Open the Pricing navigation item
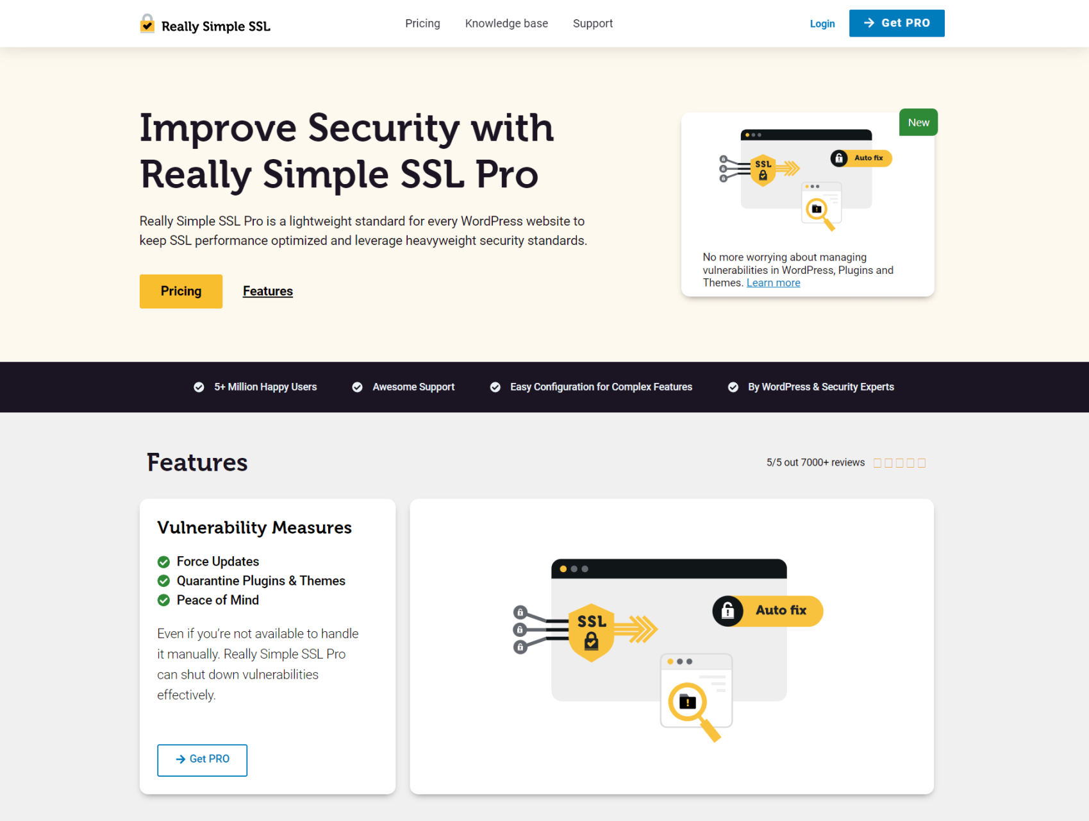Image resolution: width=1089 pixels, height=821 pixels. pos(422,23)
